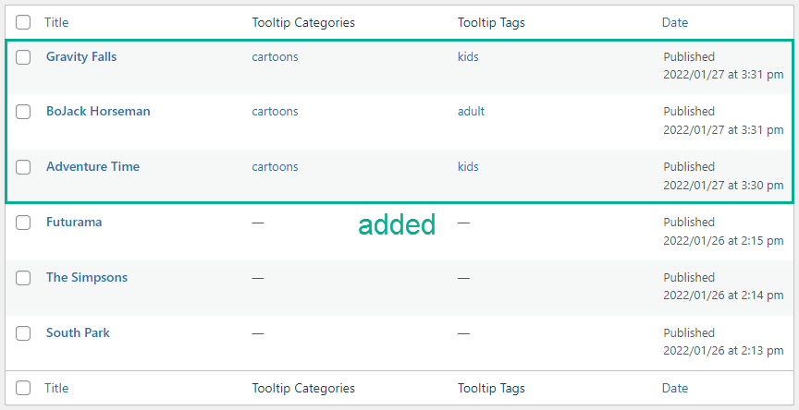Sort by Date in the header row
Viewport: 799px width, 410px height.
click(x=675, y=22)
